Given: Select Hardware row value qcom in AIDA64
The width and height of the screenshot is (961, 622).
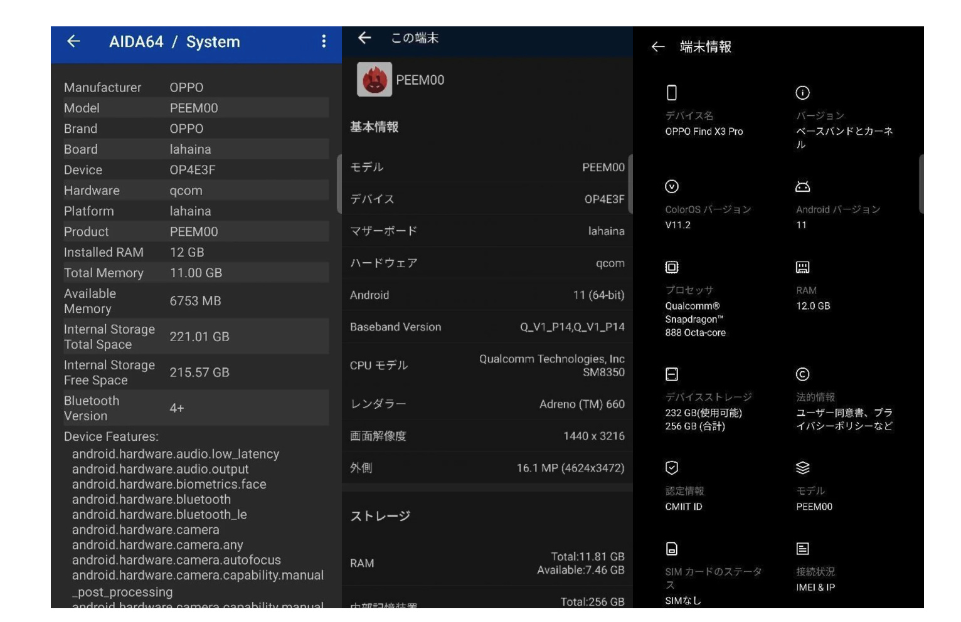Looking at the screenshot, I should pos(186,191).
